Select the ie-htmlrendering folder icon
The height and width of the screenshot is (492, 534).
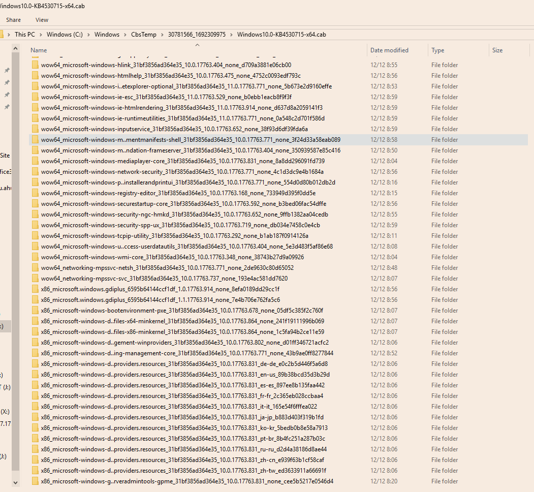(x=35, y=108)
